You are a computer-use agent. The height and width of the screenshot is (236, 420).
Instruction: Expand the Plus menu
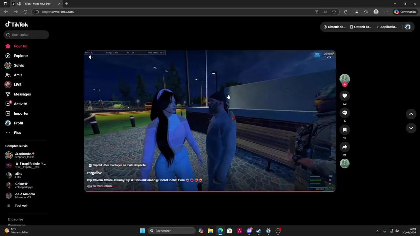(17, 133)
